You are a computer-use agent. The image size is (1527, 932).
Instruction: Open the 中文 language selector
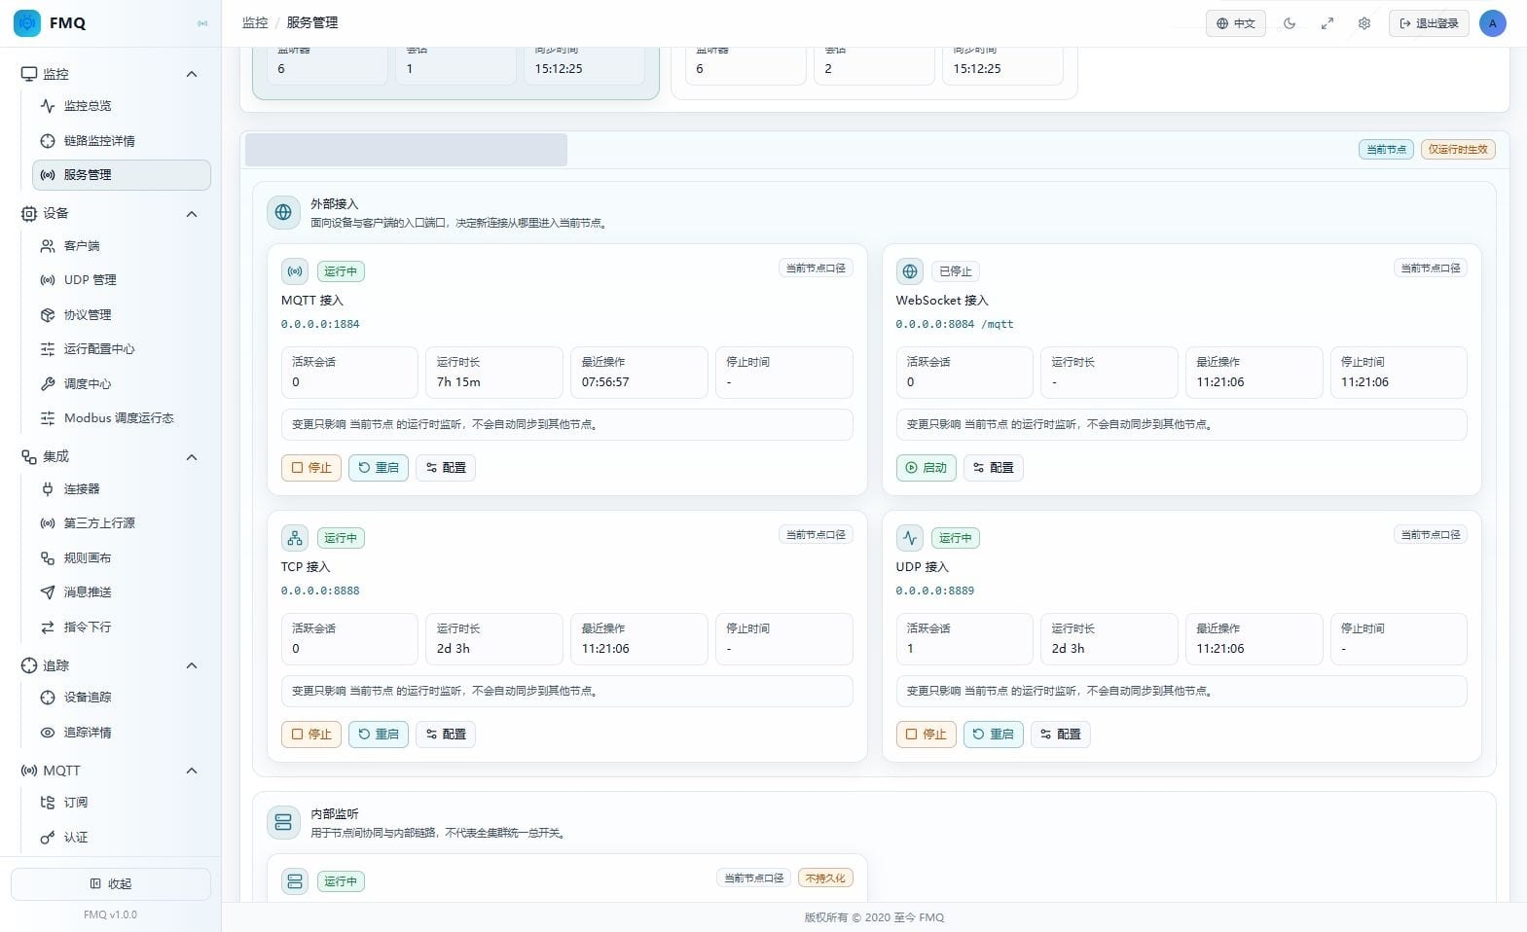tap(1236, 23)
